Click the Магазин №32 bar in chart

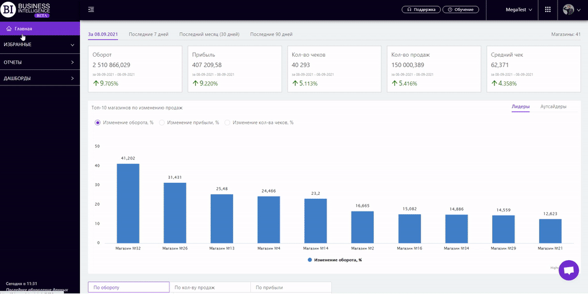click(x=128, y=203)
